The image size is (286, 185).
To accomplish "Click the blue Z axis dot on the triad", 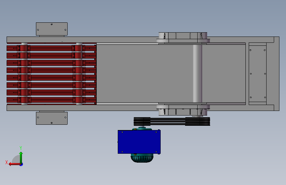I will [21, 164].
